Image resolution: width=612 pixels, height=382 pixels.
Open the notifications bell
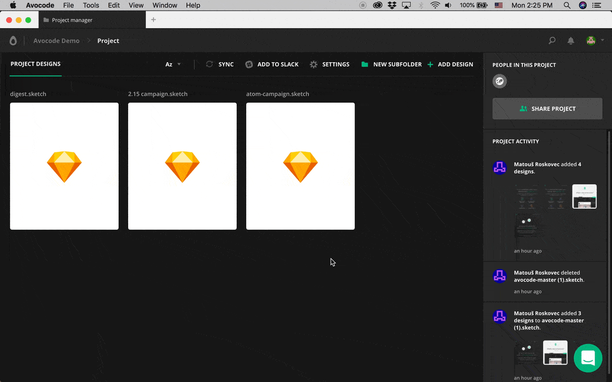tap(571, 40)
